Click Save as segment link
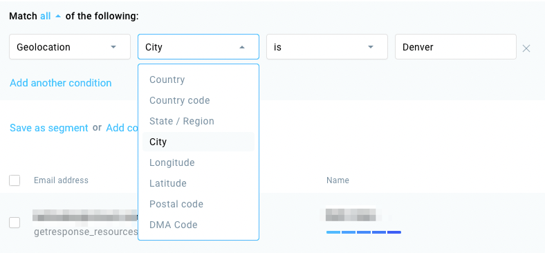The height and width of the screenshot is (253, 545). click(x=49, y=128)
